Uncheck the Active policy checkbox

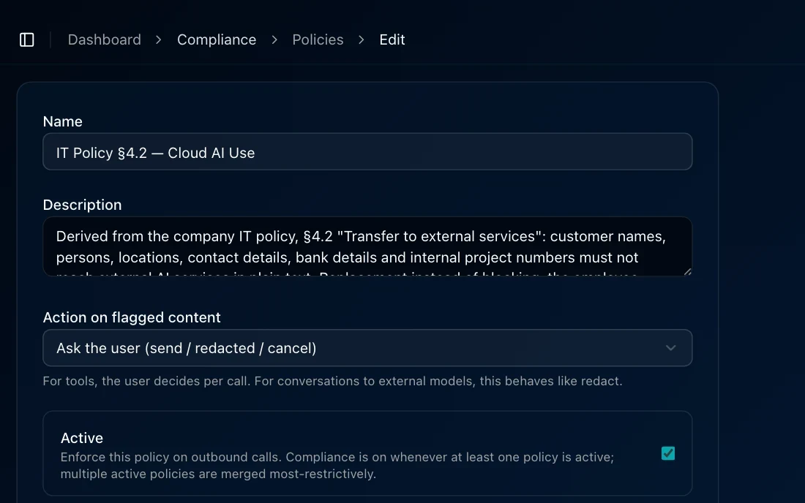(x=668, y=453)
